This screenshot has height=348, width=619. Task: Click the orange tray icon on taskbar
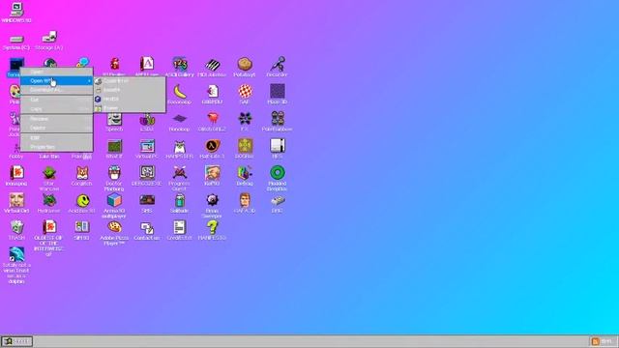click(595, 341)
